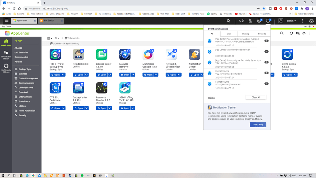
Task: Refresh the App Center list
Action: pos(292,33)
